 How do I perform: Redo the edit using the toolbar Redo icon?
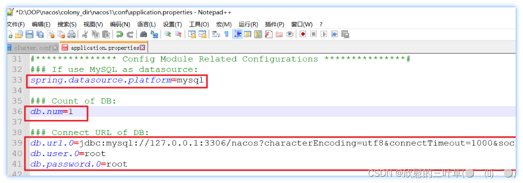[x=130, y=34]
